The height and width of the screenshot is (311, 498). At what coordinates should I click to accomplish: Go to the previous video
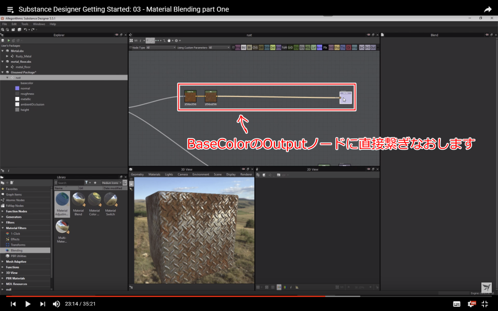13,304
